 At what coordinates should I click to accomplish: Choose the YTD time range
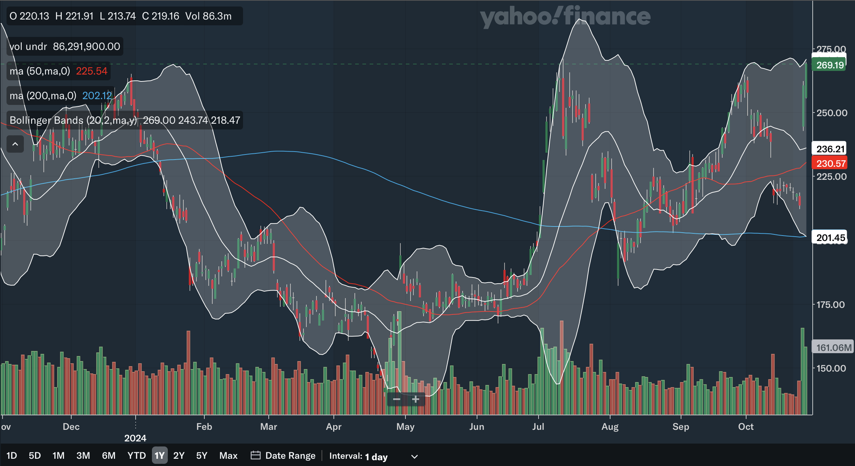click(136, 456)
